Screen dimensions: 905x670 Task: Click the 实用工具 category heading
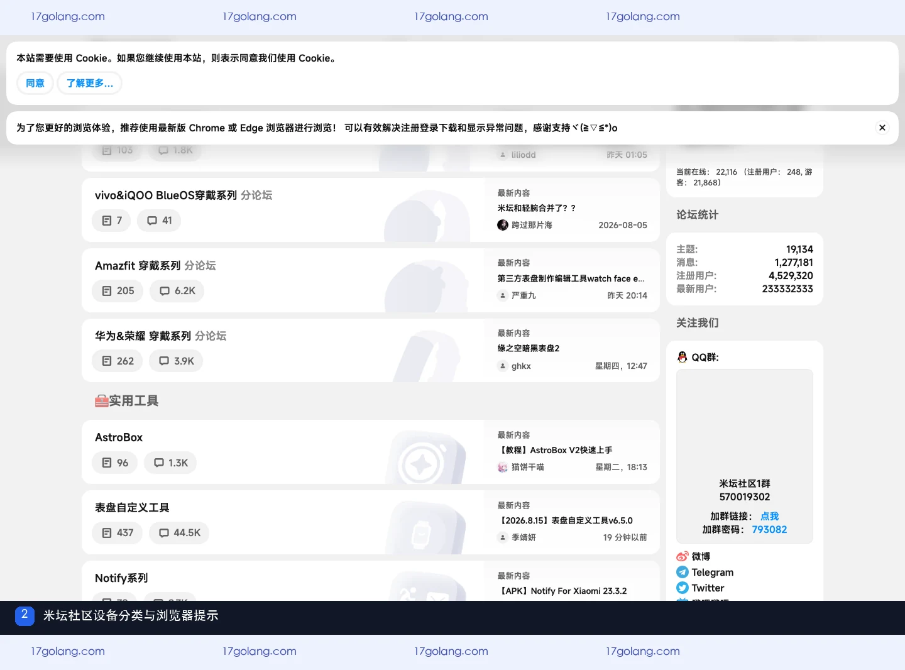(x=126, y=400)
